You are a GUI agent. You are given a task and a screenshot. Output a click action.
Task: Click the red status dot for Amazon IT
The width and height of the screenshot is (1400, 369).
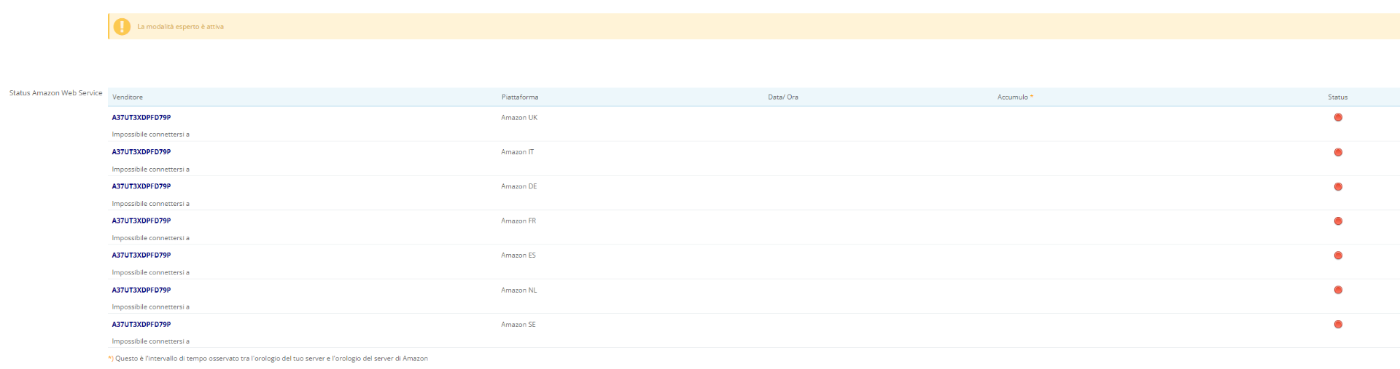click(1338, 152)
